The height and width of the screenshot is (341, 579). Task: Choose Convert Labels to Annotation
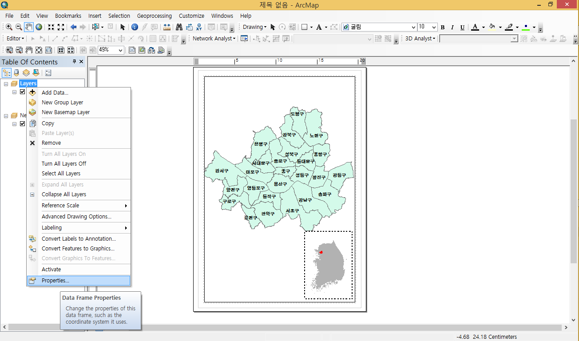(x=79, y=239)
